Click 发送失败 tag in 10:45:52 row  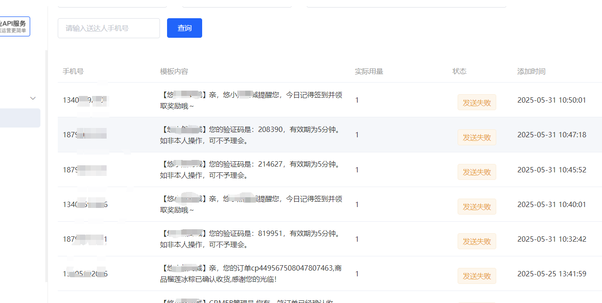477,172
